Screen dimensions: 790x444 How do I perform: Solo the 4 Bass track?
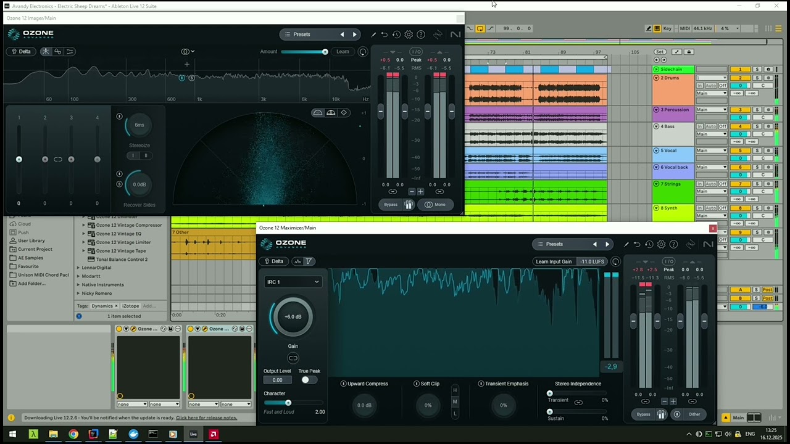pos(757,126)
